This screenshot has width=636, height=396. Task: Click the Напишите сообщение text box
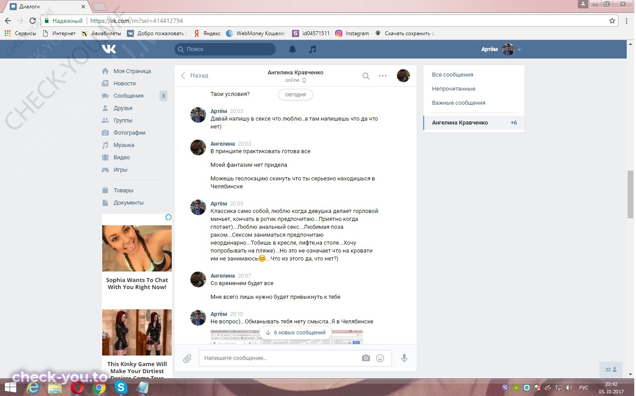[x=280, y=358]
